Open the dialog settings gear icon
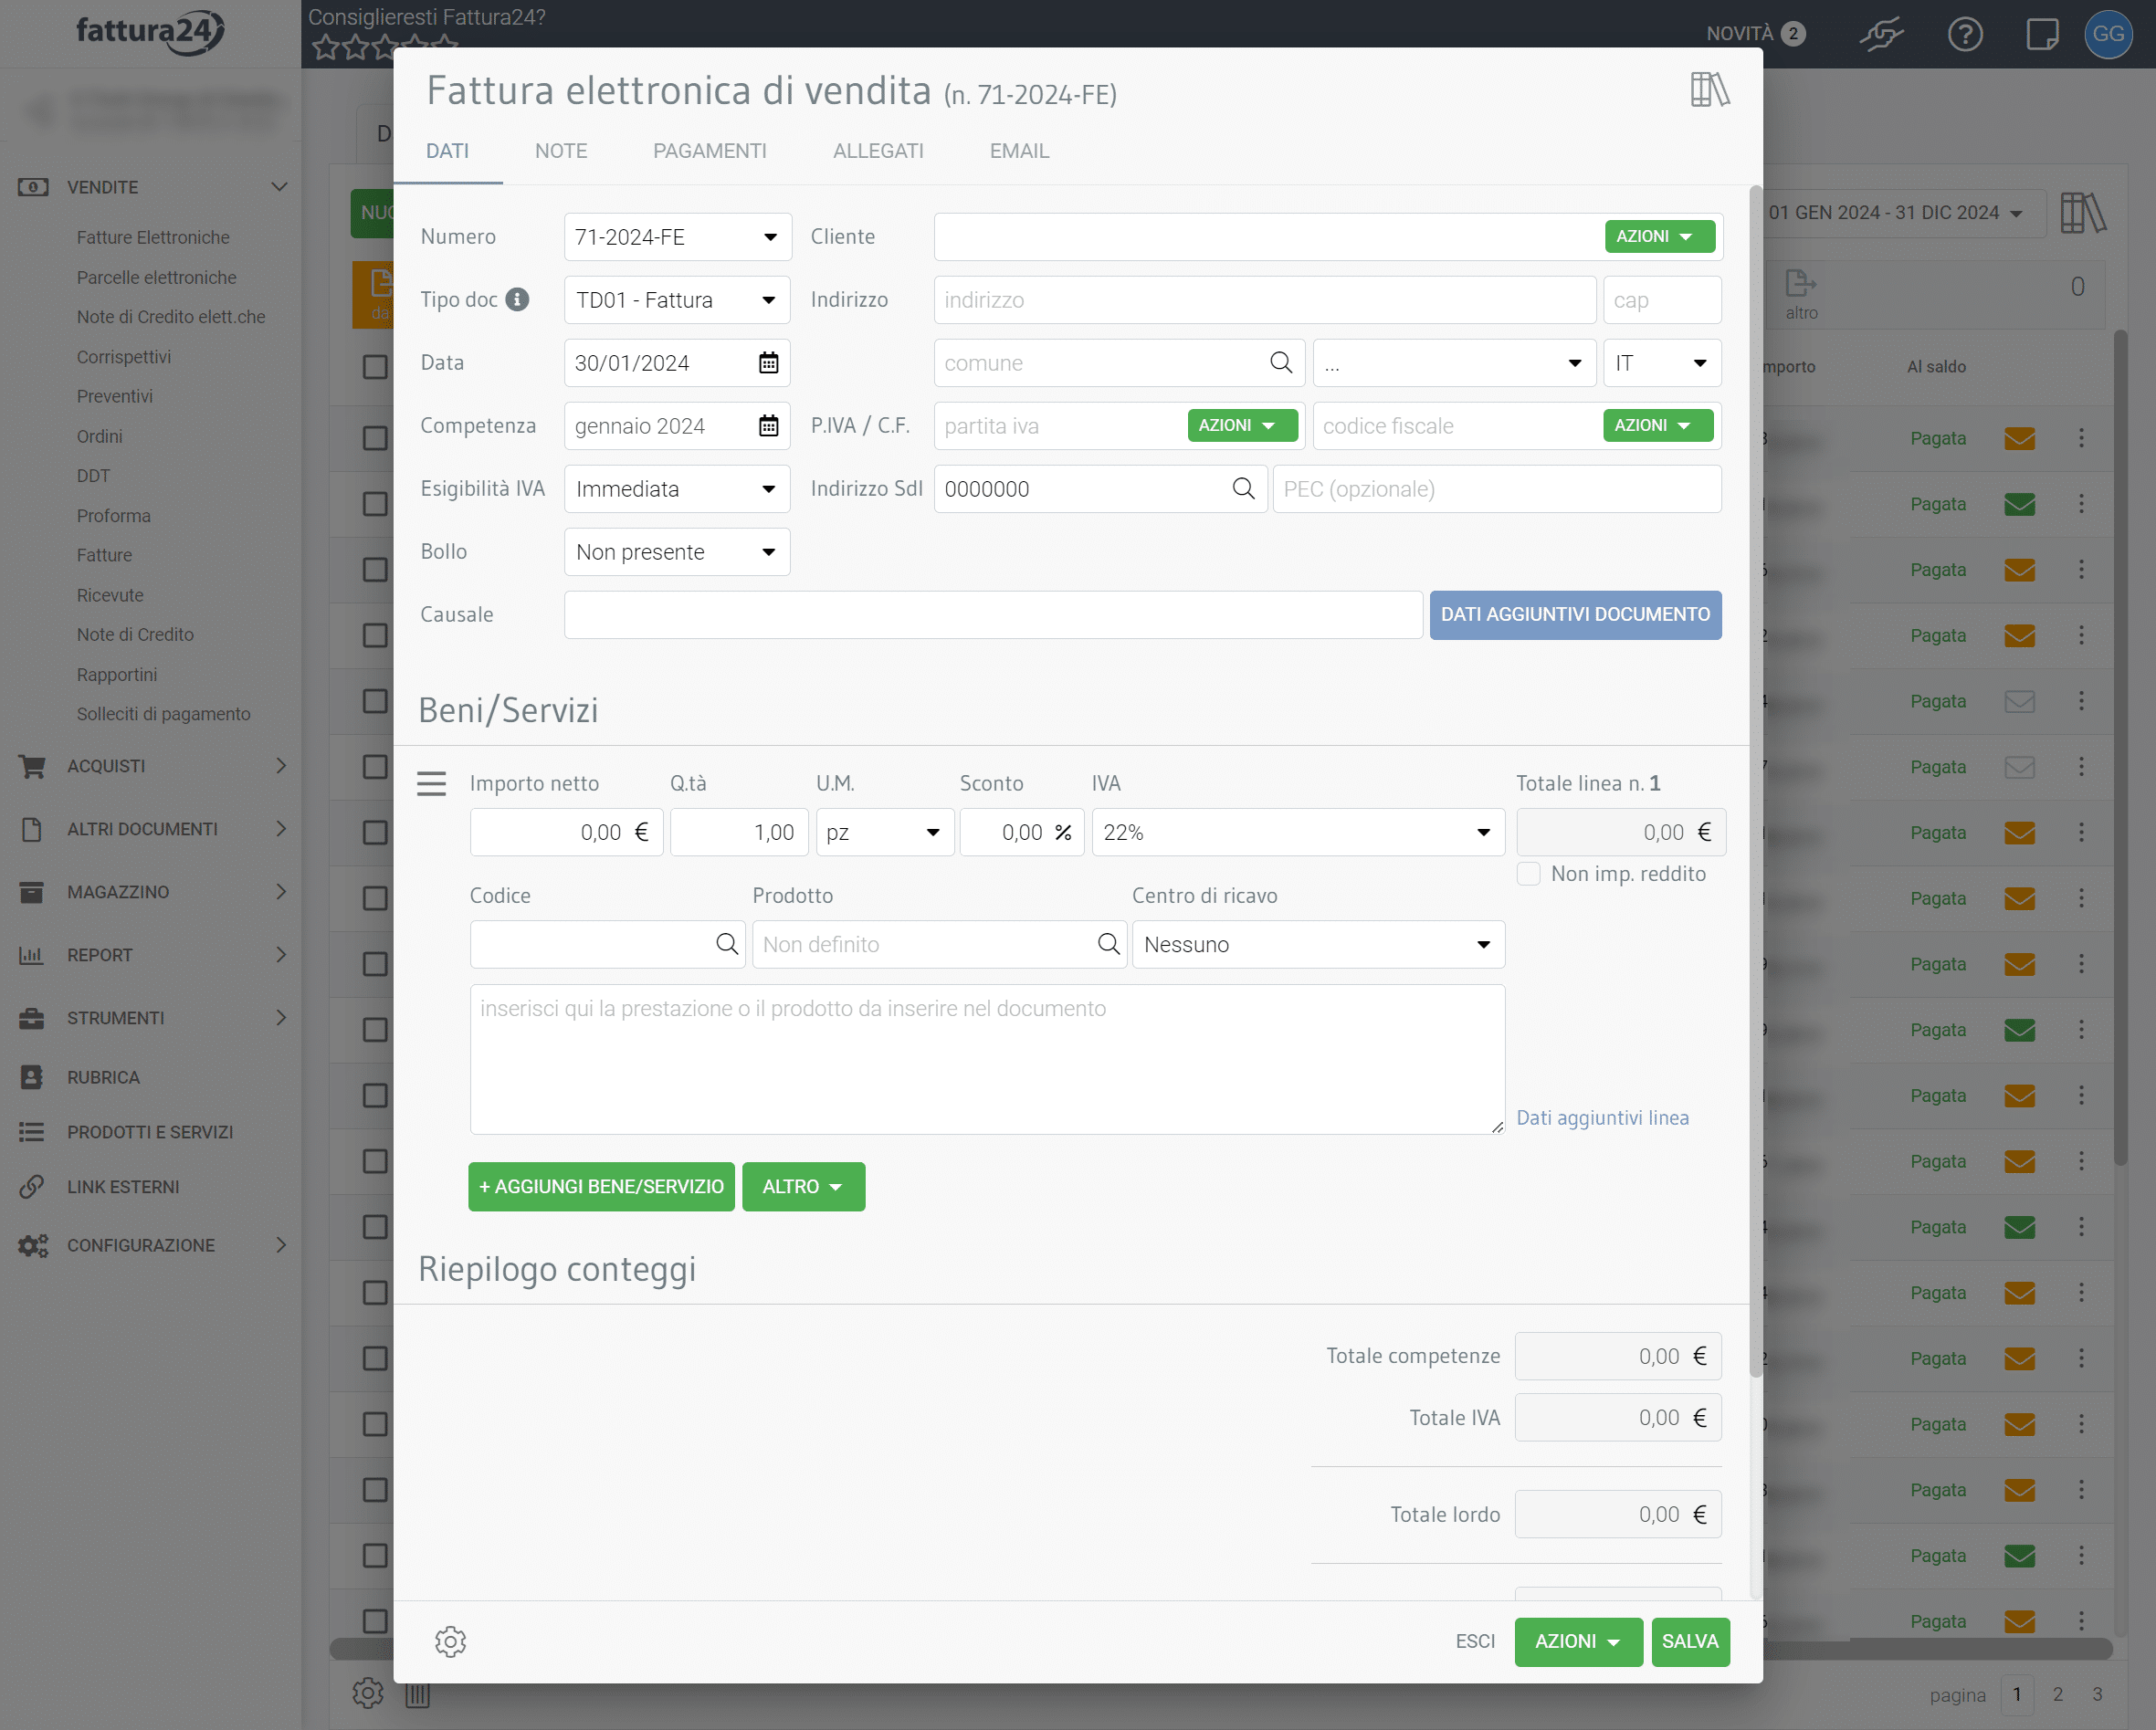Viewport: 2156px width, 1730px height. click(x=450, y=1641)
